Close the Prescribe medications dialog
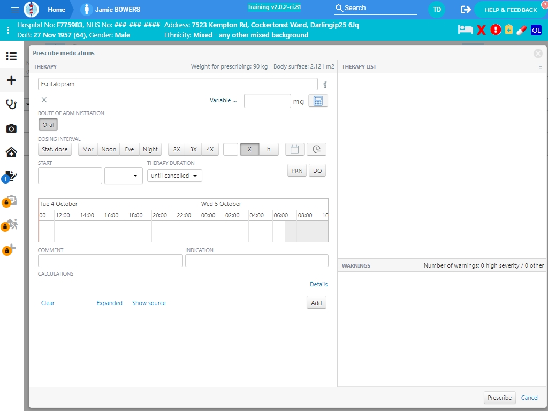The height and width of the screenshot is (411, 548). [538, 54]
